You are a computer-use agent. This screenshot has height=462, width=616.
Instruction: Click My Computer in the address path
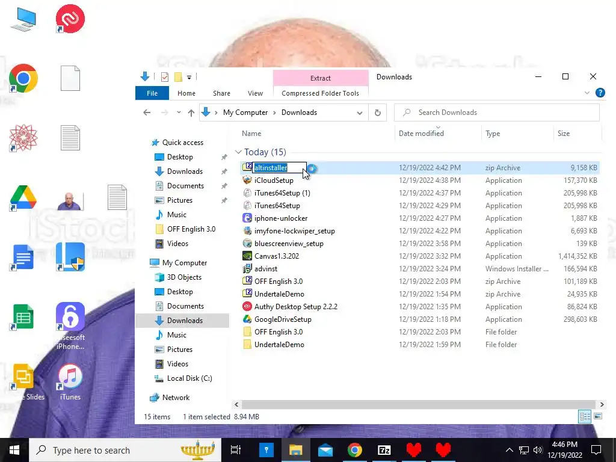(x=245, y=112)
